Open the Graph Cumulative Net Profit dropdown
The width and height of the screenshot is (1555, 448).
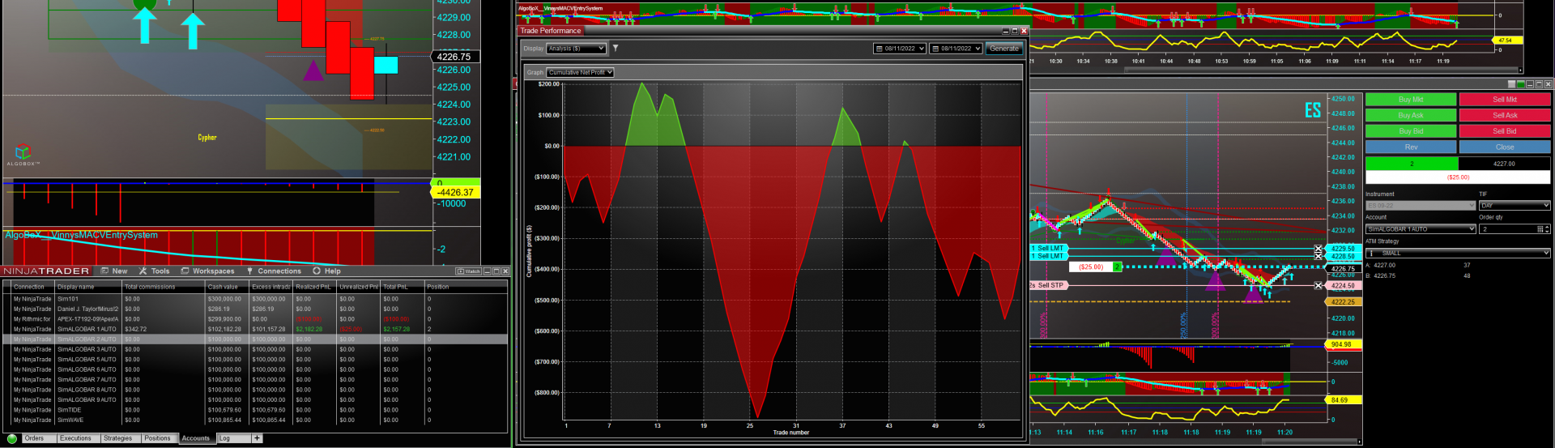pos(580,73)
